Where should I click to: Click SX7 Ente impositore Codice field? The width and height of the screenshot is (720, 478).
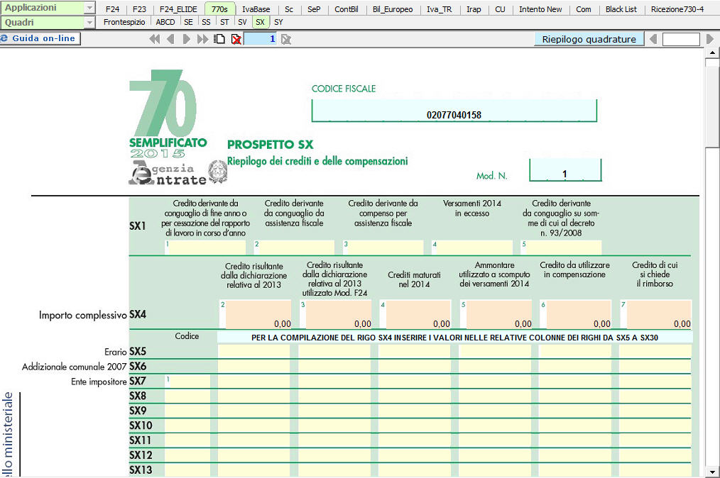click(x=187, y=382)
